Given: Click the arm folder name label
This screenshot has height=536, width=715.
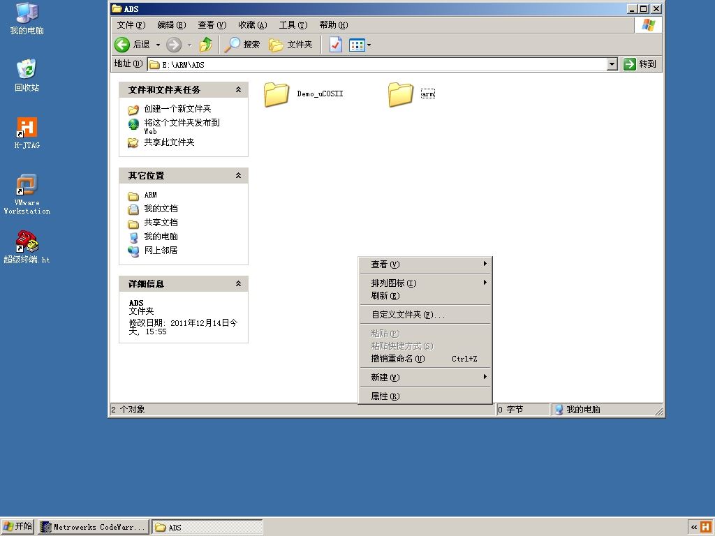Looking at the screenshot, I should [x=428, y=94].
